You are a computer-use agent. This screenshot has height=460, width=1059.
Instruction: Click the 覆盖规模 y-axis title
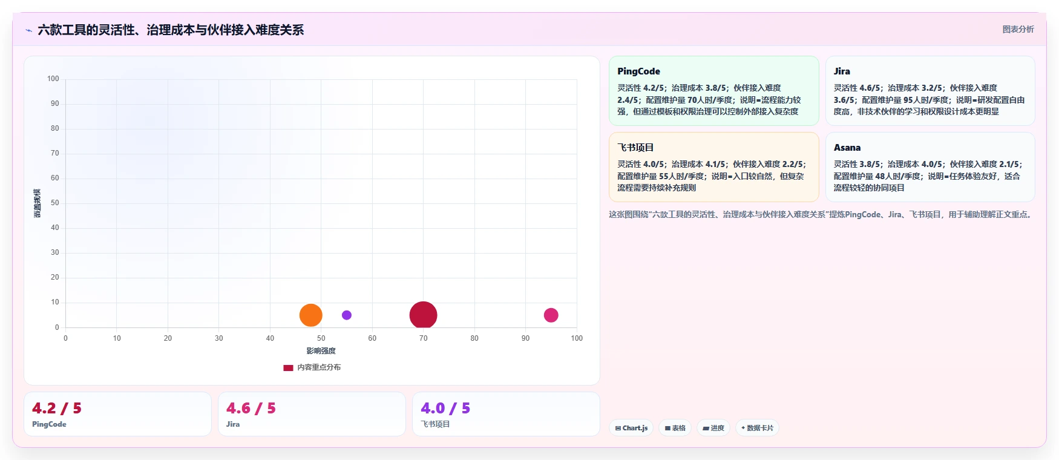tap(37, 203)
